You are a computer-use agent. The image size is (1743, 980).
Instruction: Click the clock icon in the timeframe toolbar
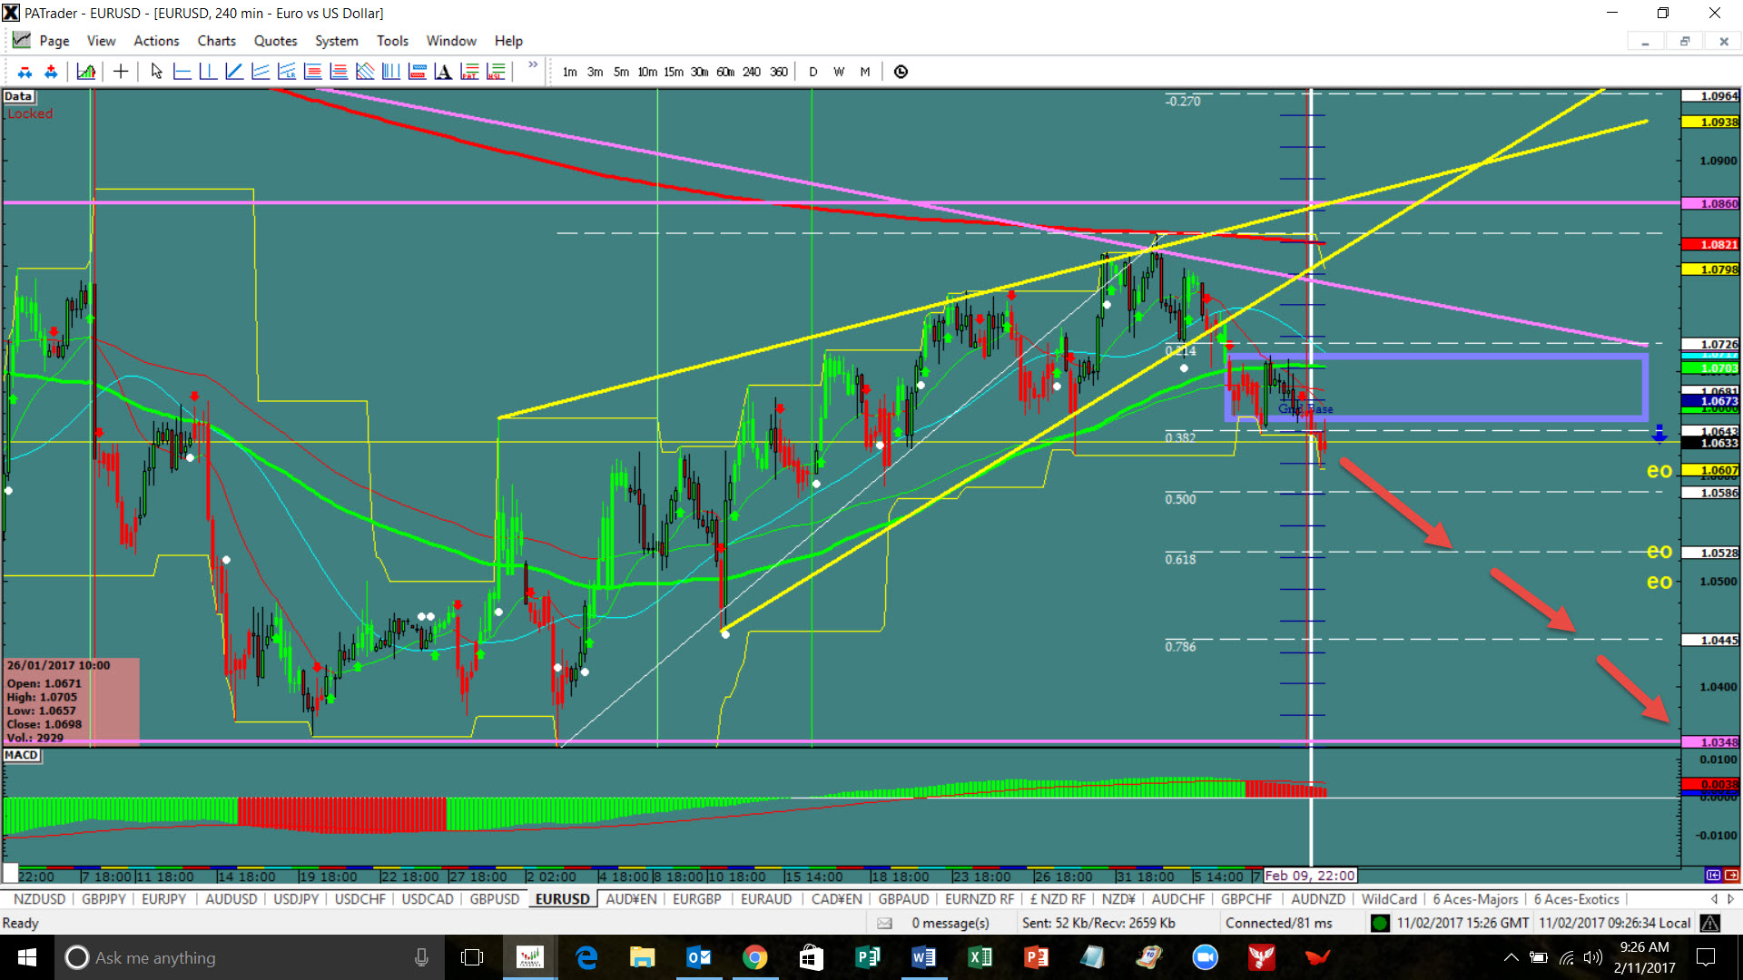tap(901, 72)
